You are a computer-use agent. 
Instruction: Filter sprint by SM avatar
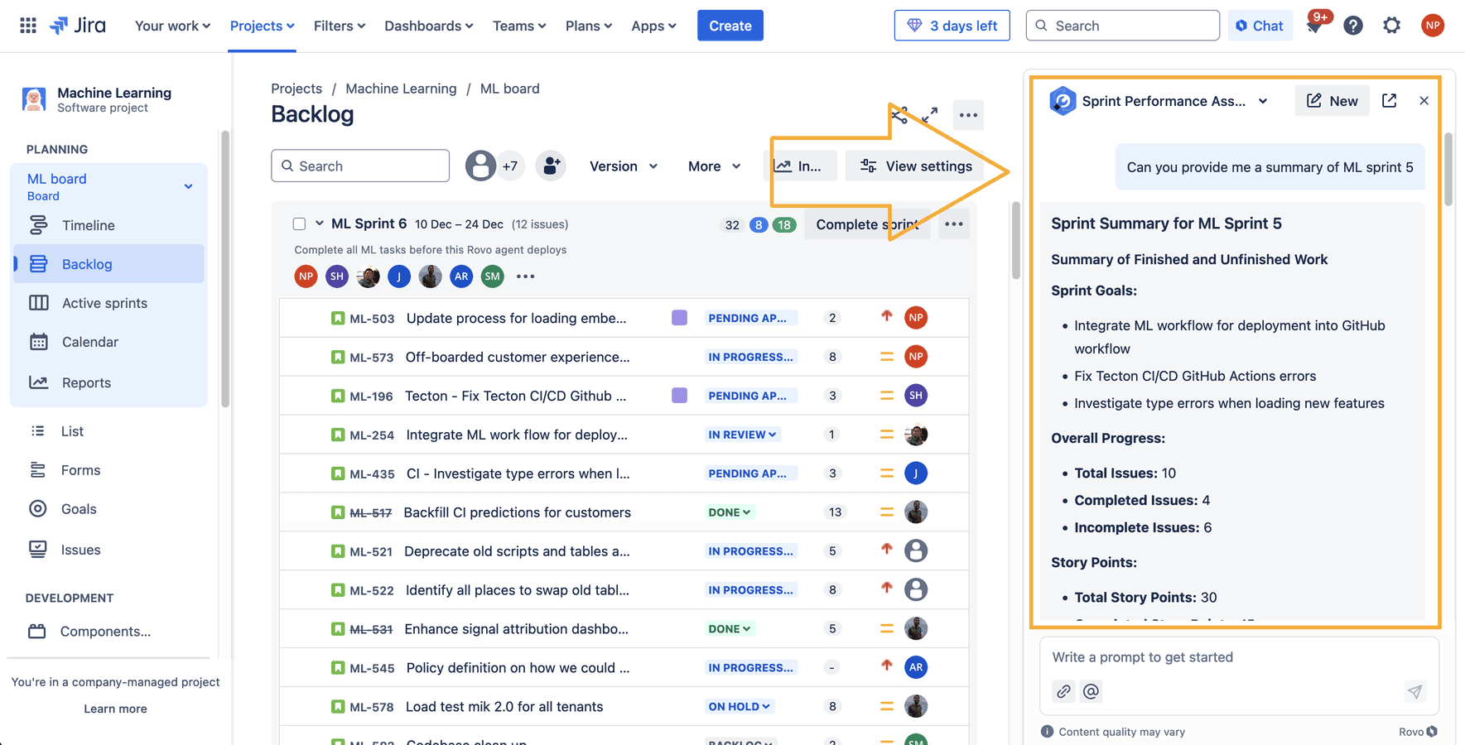tap(493, 276)
